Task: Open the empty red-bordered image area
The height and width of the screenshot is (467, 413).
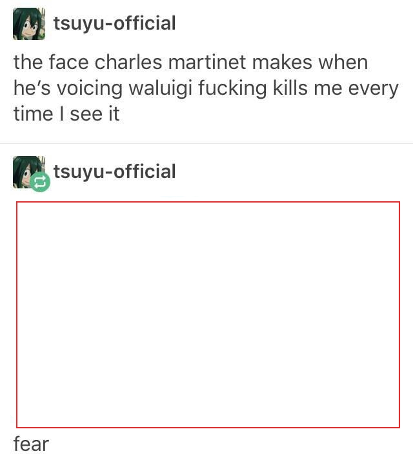Action: click(x=208, y=315)
